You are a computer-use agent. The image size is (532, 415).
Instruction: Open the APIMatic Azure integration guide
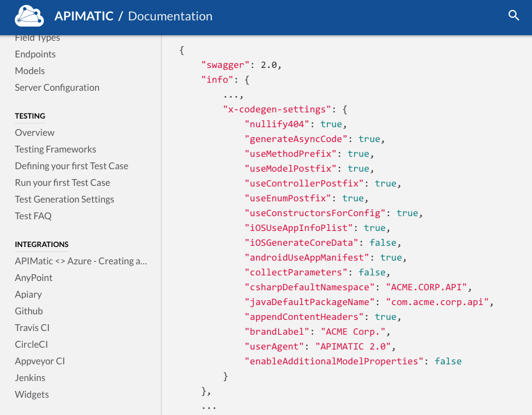[x=80, y=261]
